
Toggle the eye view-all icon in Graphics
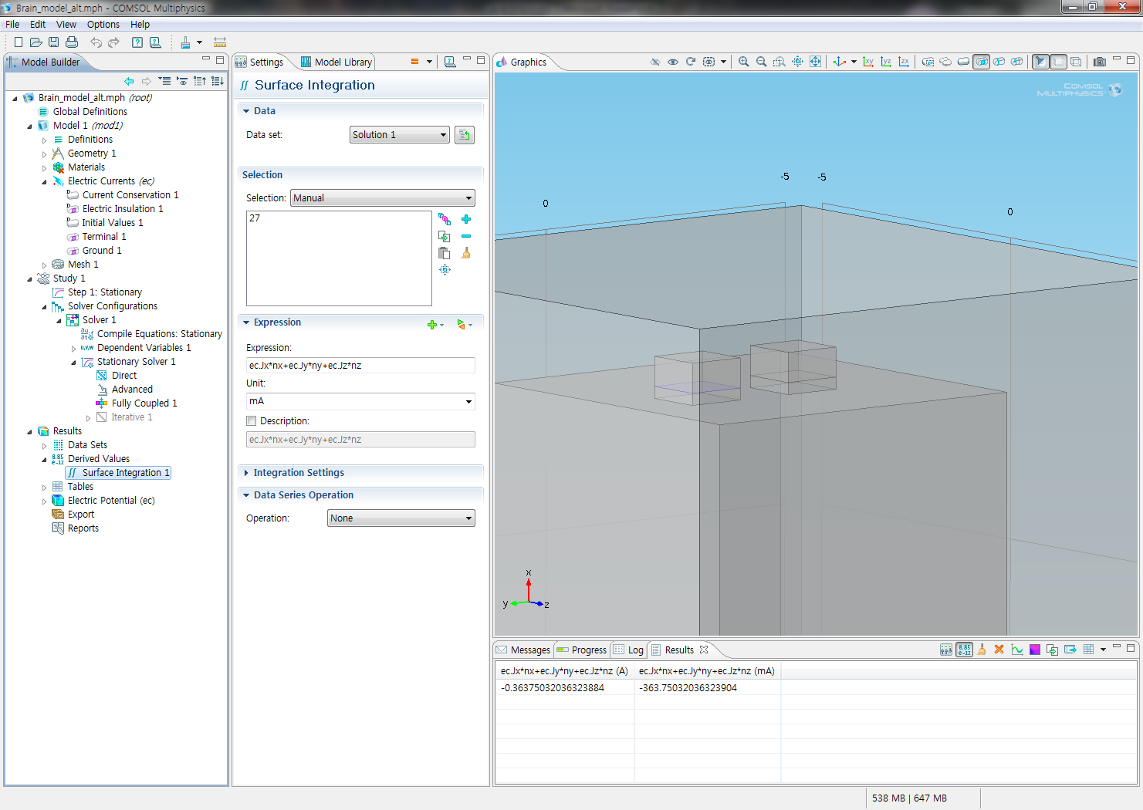pyautogui.click(x=673, y=62)
